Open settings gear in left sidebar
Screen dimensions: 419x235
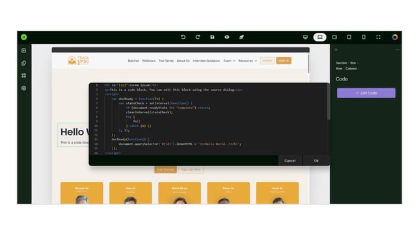[x=24, y=88]
